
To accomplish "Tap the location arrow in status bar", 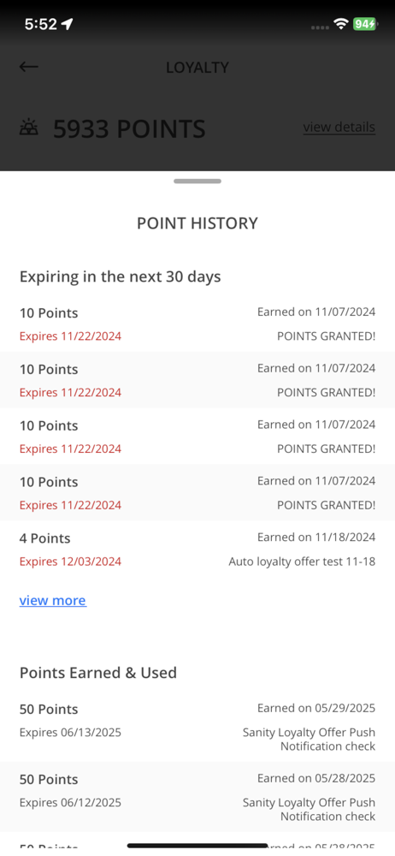I will pyautogui.click(x=67, y=24).
